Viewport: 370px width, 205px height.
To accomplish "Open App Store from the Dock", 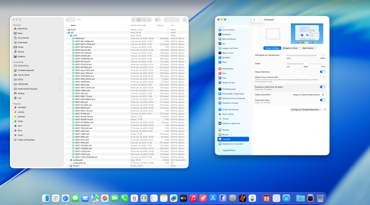I will click(213, 198).
